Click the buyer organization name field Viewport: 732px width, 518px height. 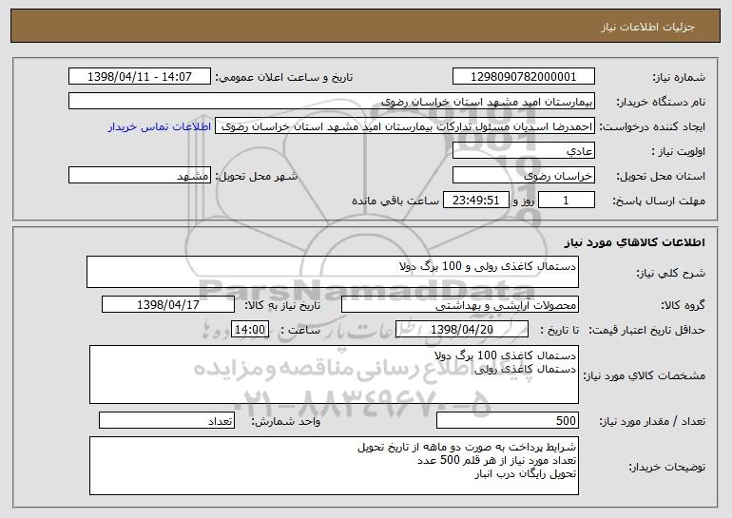click(x=332, y=102)
